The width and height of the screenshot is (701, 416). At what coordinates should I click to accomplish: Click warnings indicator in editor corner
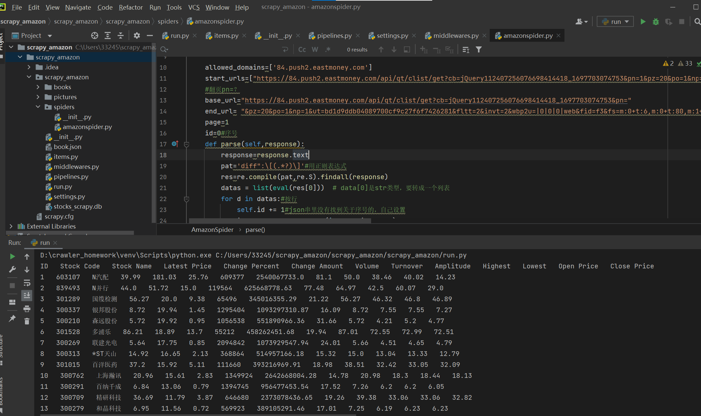click(x=678, y=63)
